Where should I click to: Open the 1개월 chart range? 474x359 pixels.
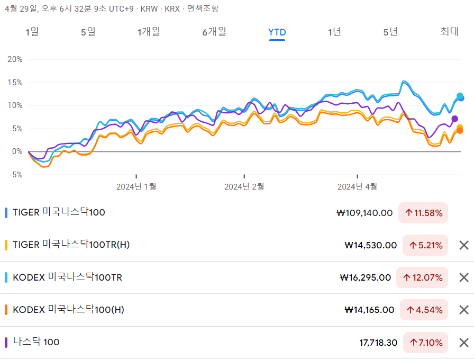149,32
